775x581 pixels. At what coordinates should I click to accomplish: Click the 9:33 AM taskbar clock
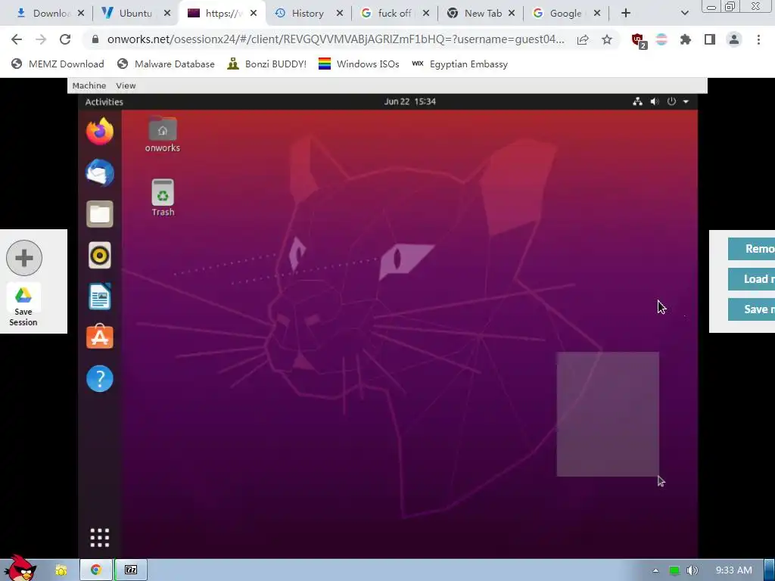click(x=734, y=570)
